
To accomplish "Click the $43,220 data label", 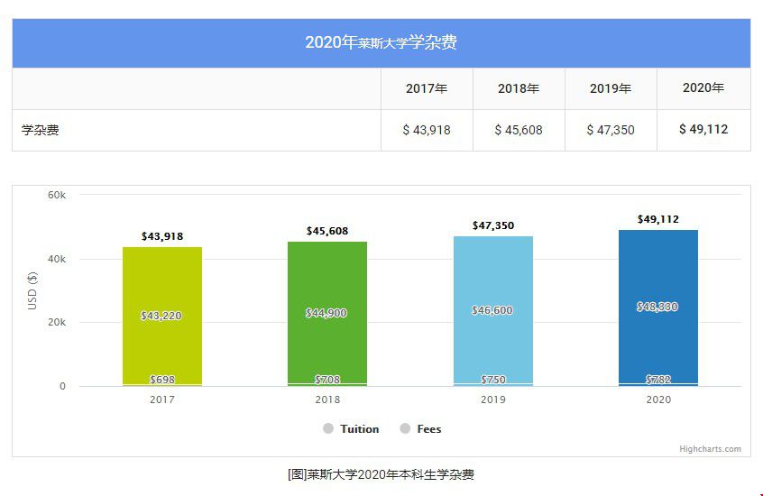I will 161,316.
